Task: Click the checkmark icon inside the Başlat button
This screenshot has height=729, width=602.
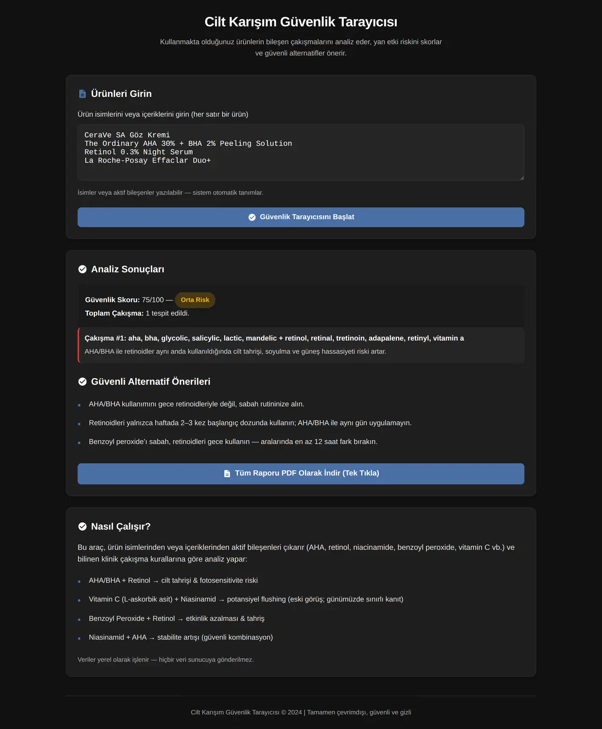Action: point(252,217)
